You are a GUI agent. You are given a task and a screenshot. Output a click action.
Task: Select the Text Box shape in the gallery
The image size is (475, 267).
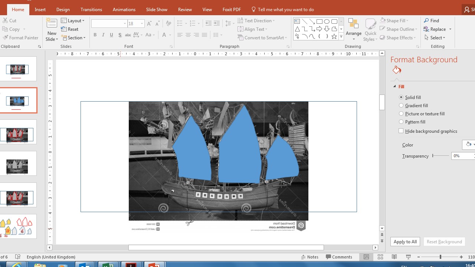tap(297, 21)
